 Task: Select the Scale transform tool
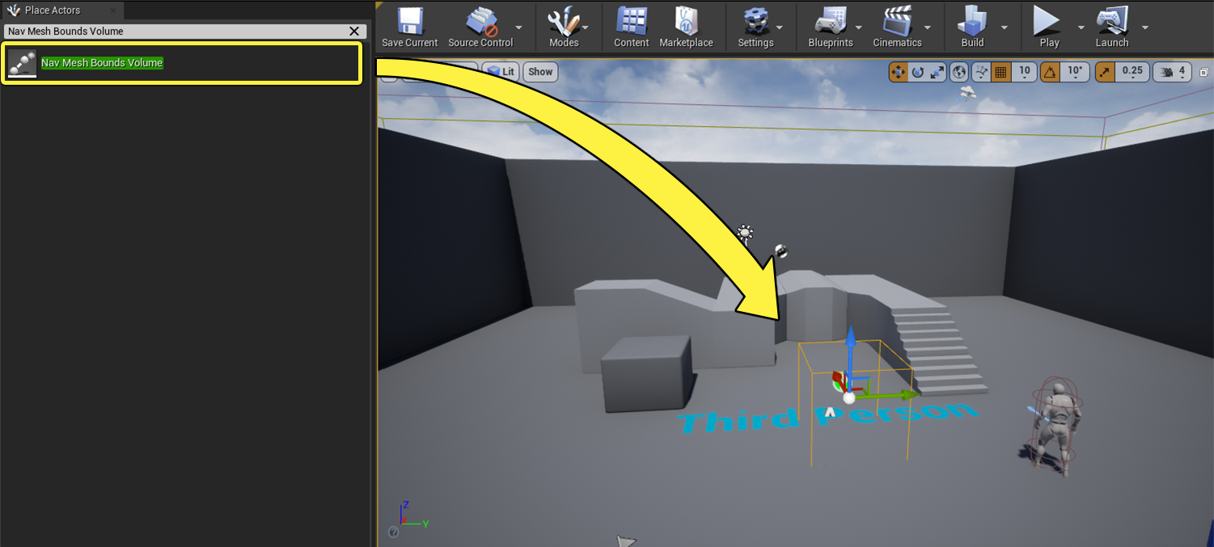pyautogui.click(x=936, y=72)
